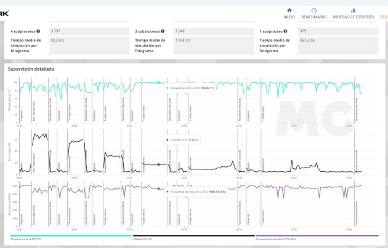This screenshot has width=388, height=248.
Task: Toggle Frecuencia de reloj CPU legend bar
Action: [x=317, y=236]
